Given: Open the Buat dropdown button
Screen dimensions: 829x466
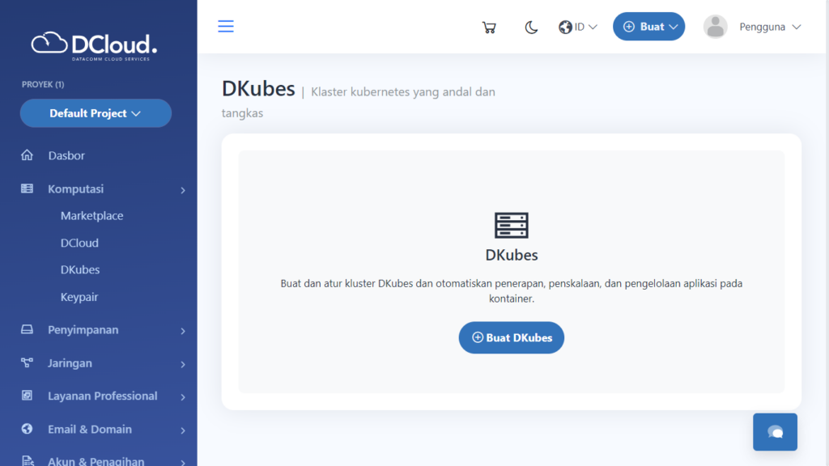Looking at the screenshot, I should 648,27.
